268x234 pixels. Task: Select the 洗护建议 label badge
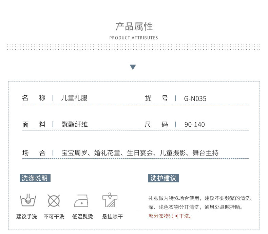(164, 178)
